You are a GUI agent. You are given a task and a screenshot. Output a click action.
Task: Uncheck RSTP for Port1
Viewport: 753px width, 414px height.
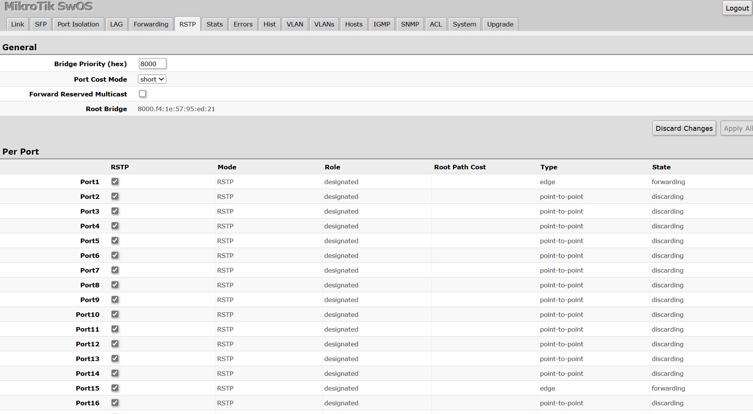click(x=115, y=181)
